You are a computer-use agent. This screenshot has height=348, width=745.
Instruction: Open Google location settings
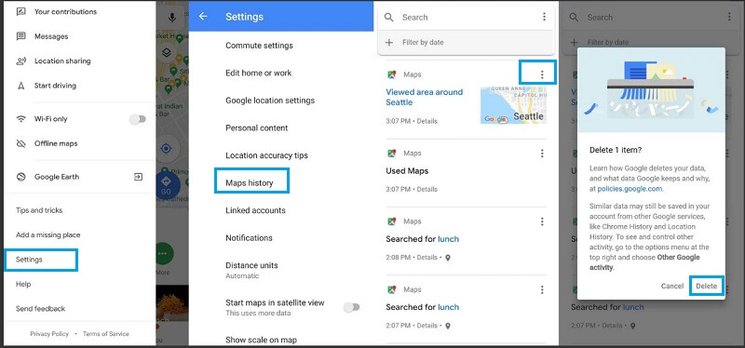coord(270,100)
